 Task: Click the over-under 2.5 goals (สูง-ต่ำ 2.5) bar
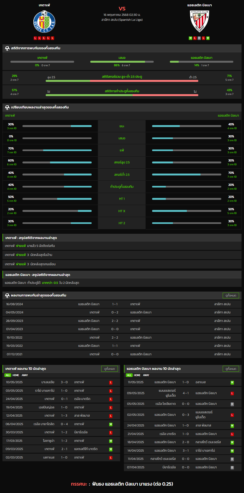[x=122, y=81]
